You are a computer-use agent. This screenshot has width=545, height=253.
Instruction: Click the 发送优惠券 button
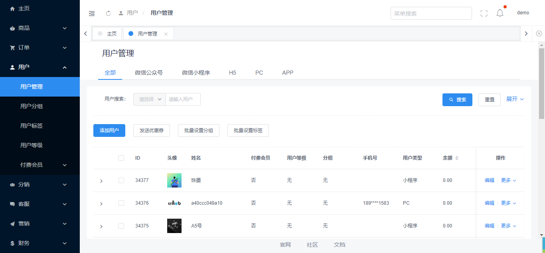coord(152,130)
